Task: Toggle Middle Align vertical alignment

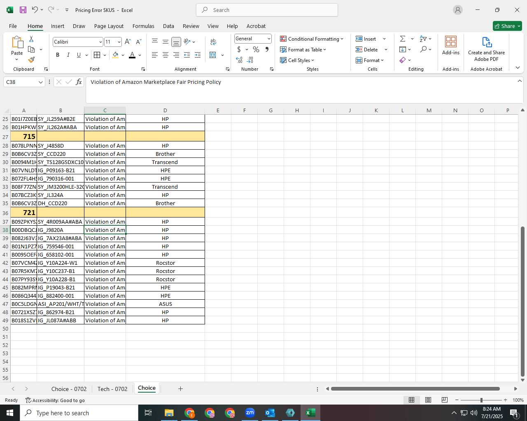Action: (165, 42)
